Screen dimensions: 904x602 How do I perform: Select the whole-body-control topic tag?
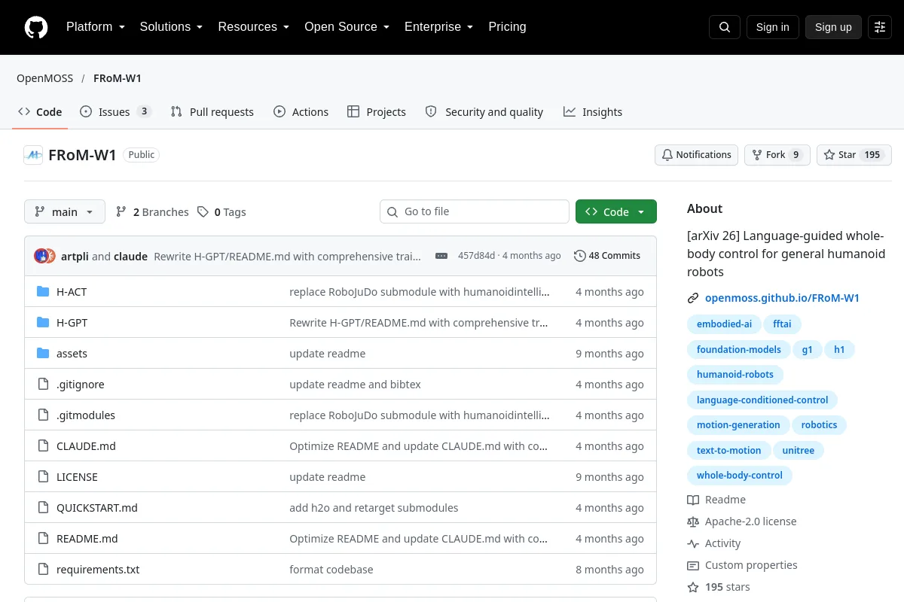tap(740, 476)
